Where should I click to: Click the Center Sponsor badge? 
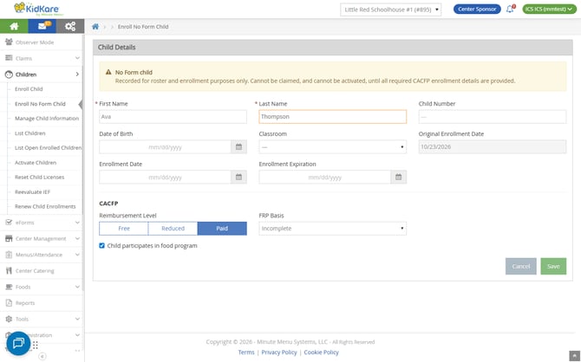coord(477,10)
